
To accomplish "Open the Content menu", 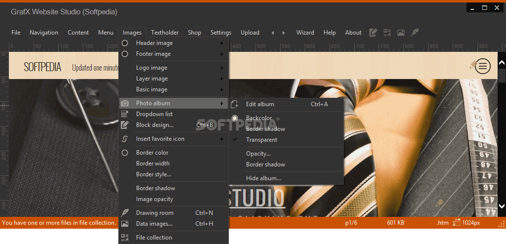I will [x=78, y=33].
